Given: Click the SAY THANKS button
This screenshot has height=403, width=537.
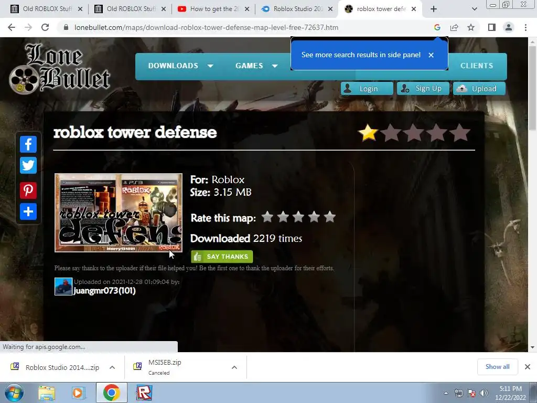Looking at the screenshot, I should (222, 257).
